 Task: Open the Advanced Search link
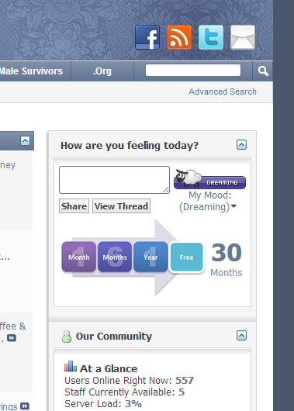[223, 92]
